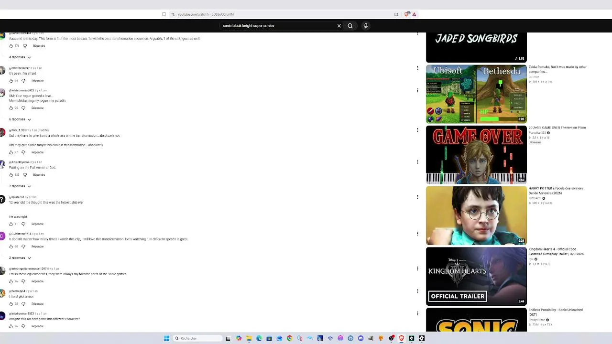This screenshot has width=612, height=344.
Task: Like the "12 year old me" comment
Action: coord(11,224)
